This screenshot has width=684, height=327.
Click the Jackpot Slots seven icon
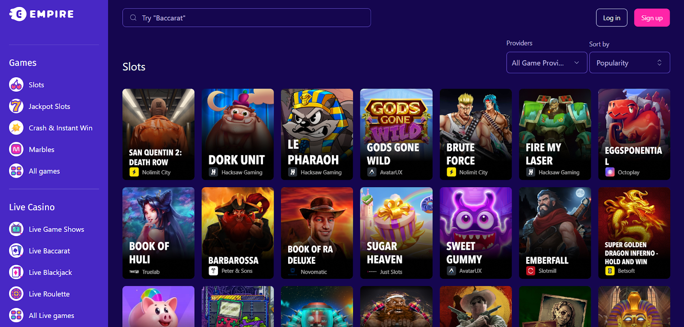[x=16, y=106]
